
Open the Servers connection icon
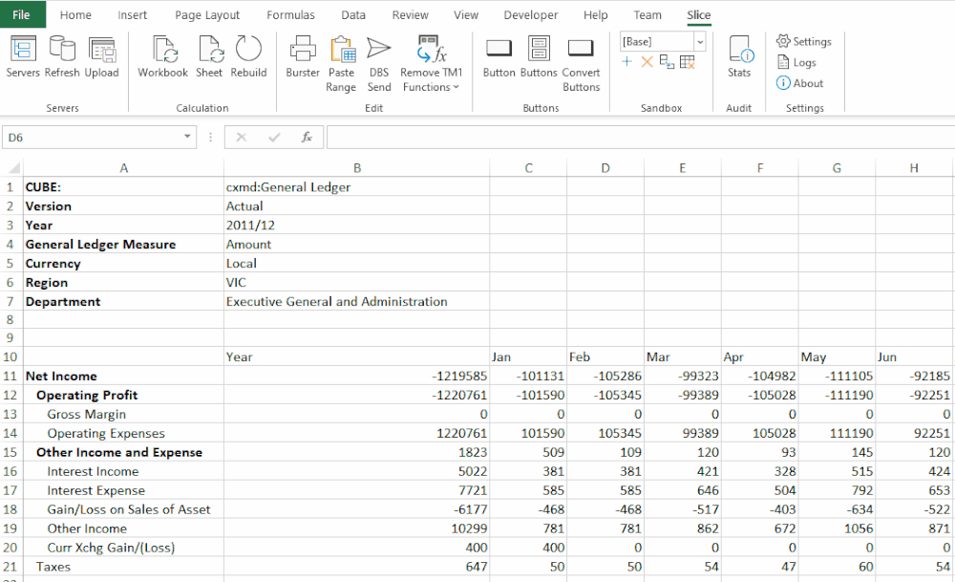pyautogui.click(x=23, y=56)
